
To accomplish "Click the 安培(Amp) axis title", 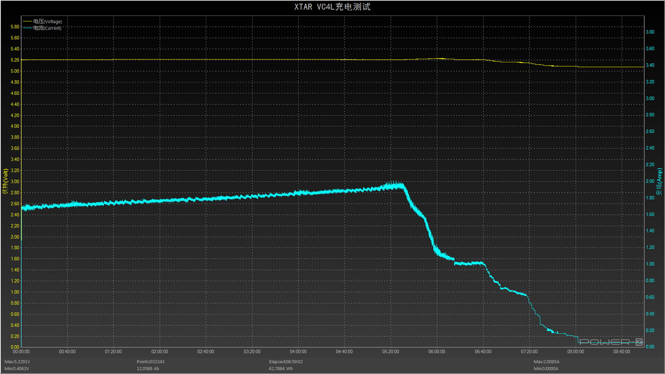I will tap(659, 182).
